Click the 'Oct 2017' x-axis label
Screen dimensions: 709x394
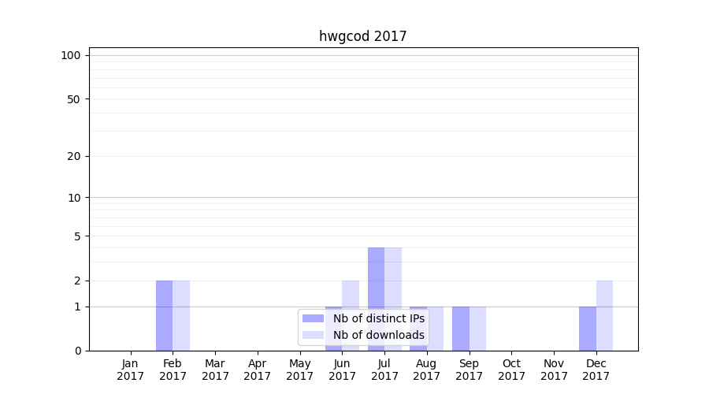pyautogui.click(x=511, y=370)
